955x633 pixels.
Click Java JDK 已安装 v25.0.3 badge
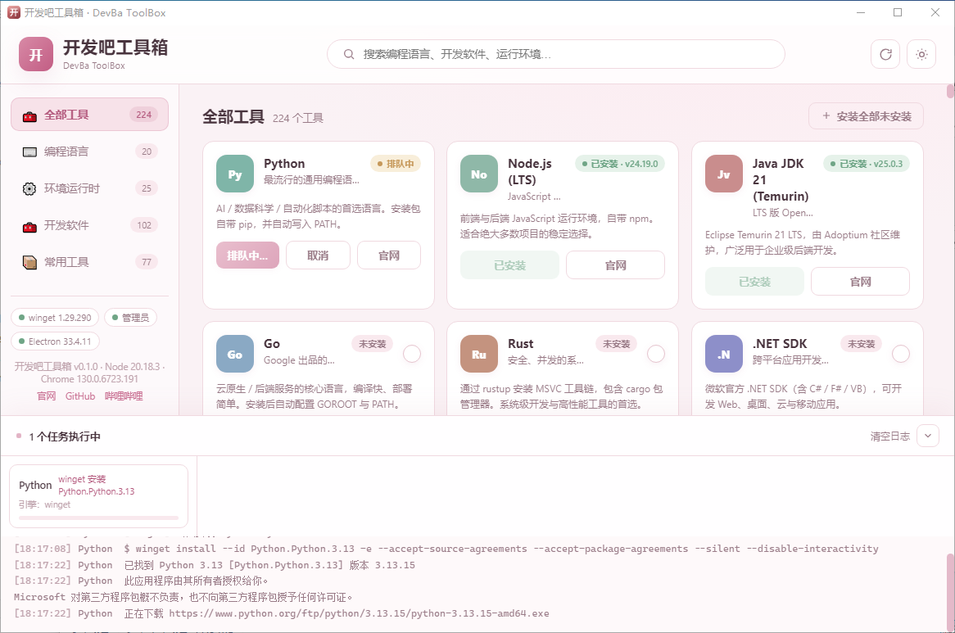867,164
